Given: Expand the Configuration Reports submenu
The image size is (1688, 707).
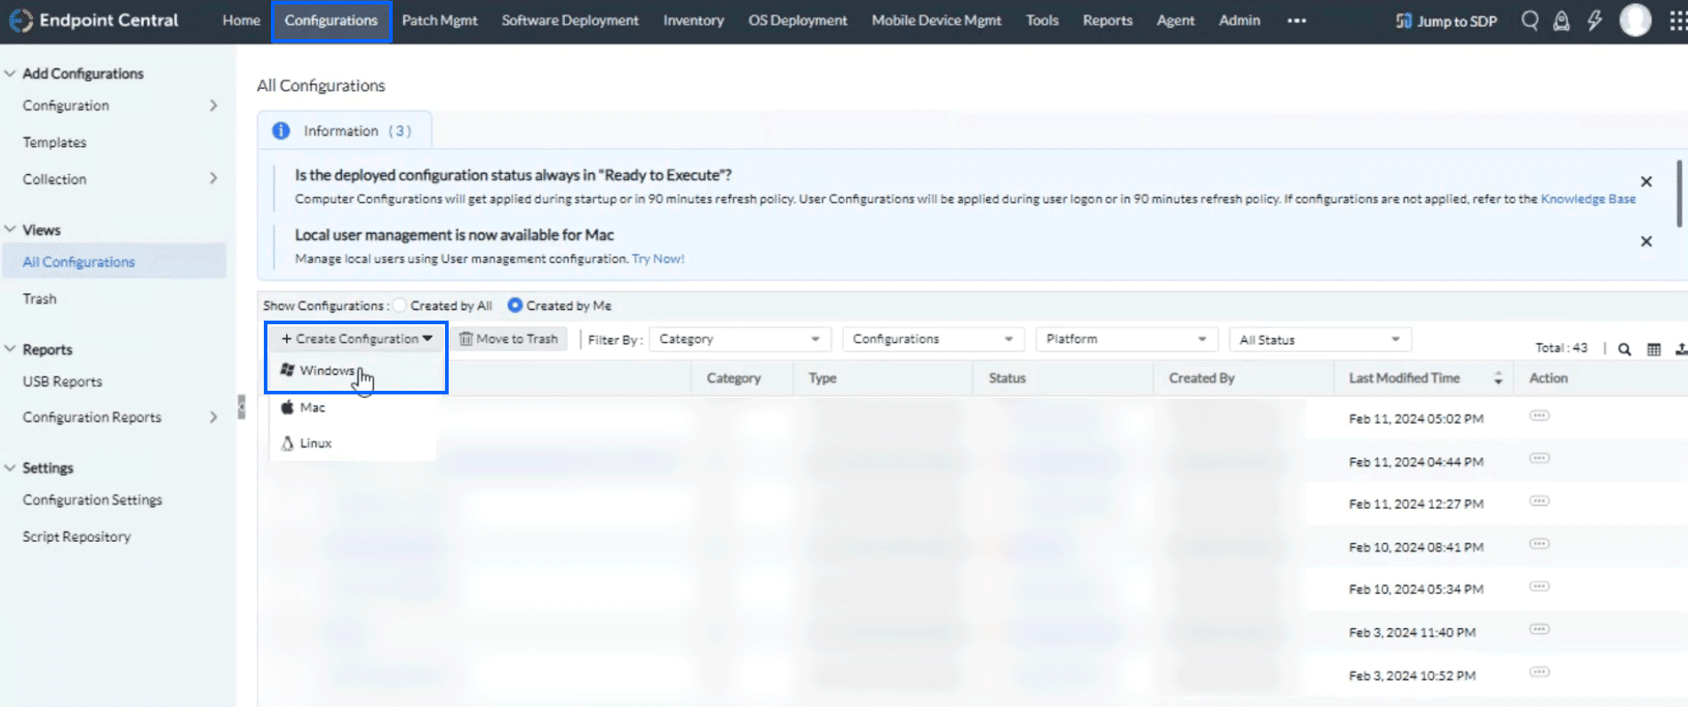Looking at the screenshot, I should [x=213, y=417].
